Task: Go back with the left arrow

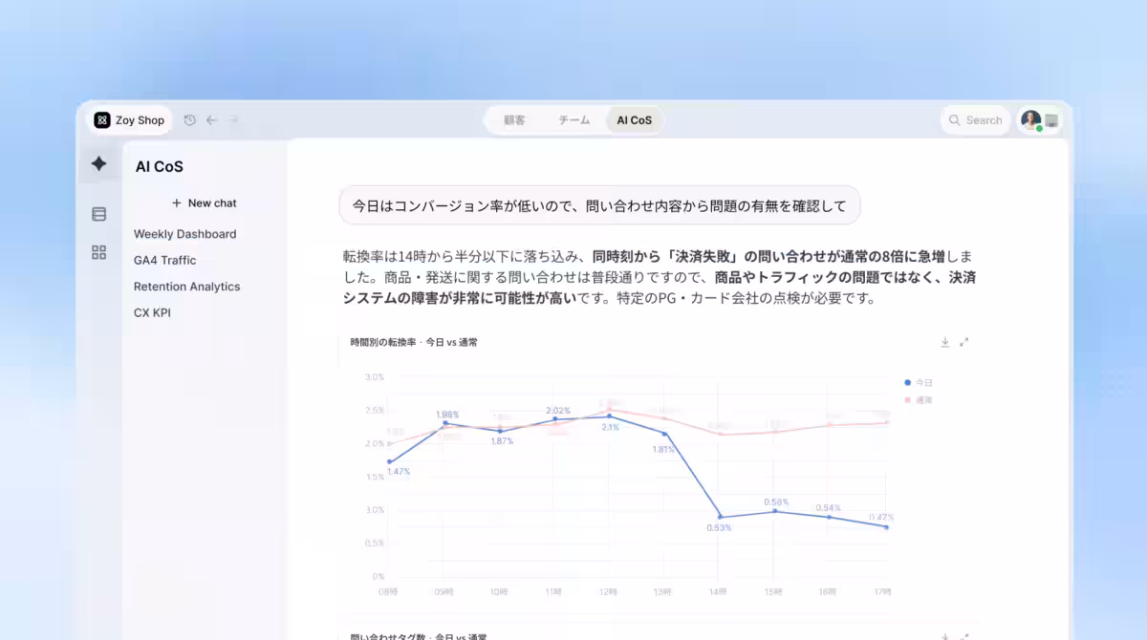Action: coord(211,120)
